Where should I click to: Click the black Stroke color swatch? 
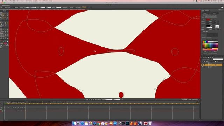(208, 26)
